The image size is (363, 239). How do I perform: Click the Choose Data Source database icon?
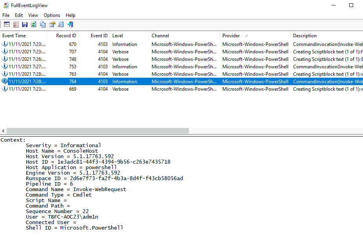16,24
